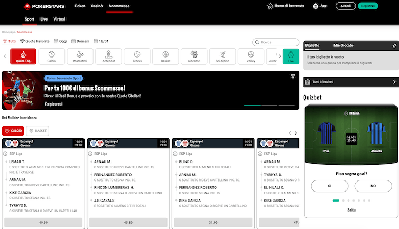Click the App spade icon
This screenshot has height=229, width=399.
pyautogui.click(x=316, y=6)
